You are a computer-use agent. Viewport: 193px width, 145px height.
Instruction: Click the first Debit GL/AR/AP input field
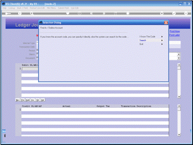coord(30,69)
